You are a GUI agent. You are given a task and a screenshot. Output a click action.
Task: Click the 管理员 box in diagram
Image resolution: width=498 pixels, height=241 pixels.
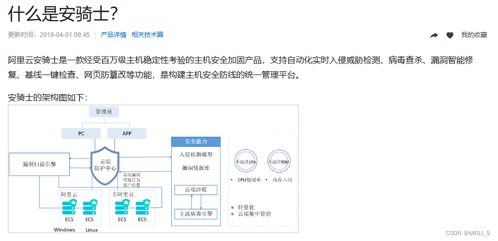pos(104,112)
